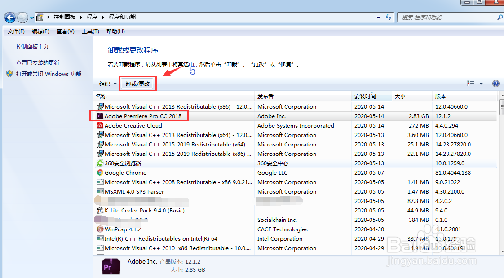Refresh the address bar view
The width and height of the screenshot is (504, 278).
[389, 18]
